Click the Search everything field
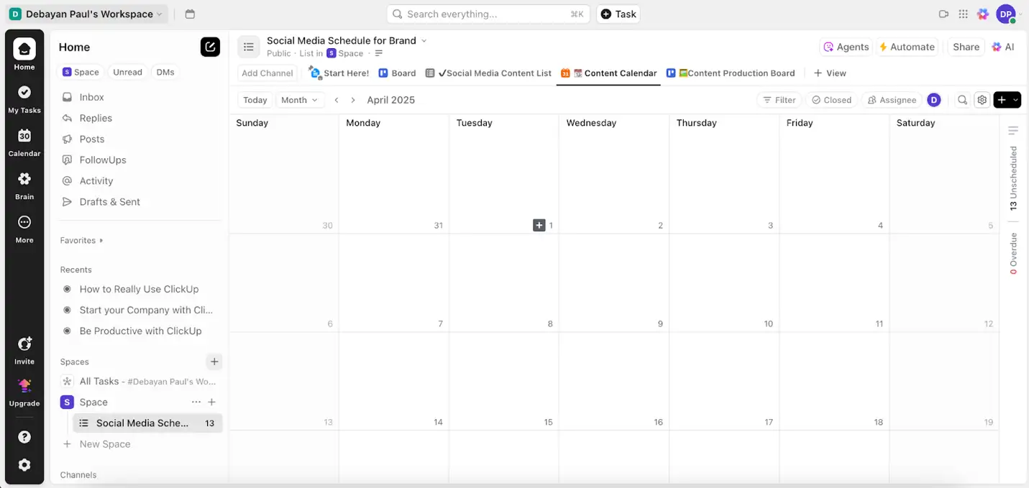1029x488 pixels. pos(488,14)
